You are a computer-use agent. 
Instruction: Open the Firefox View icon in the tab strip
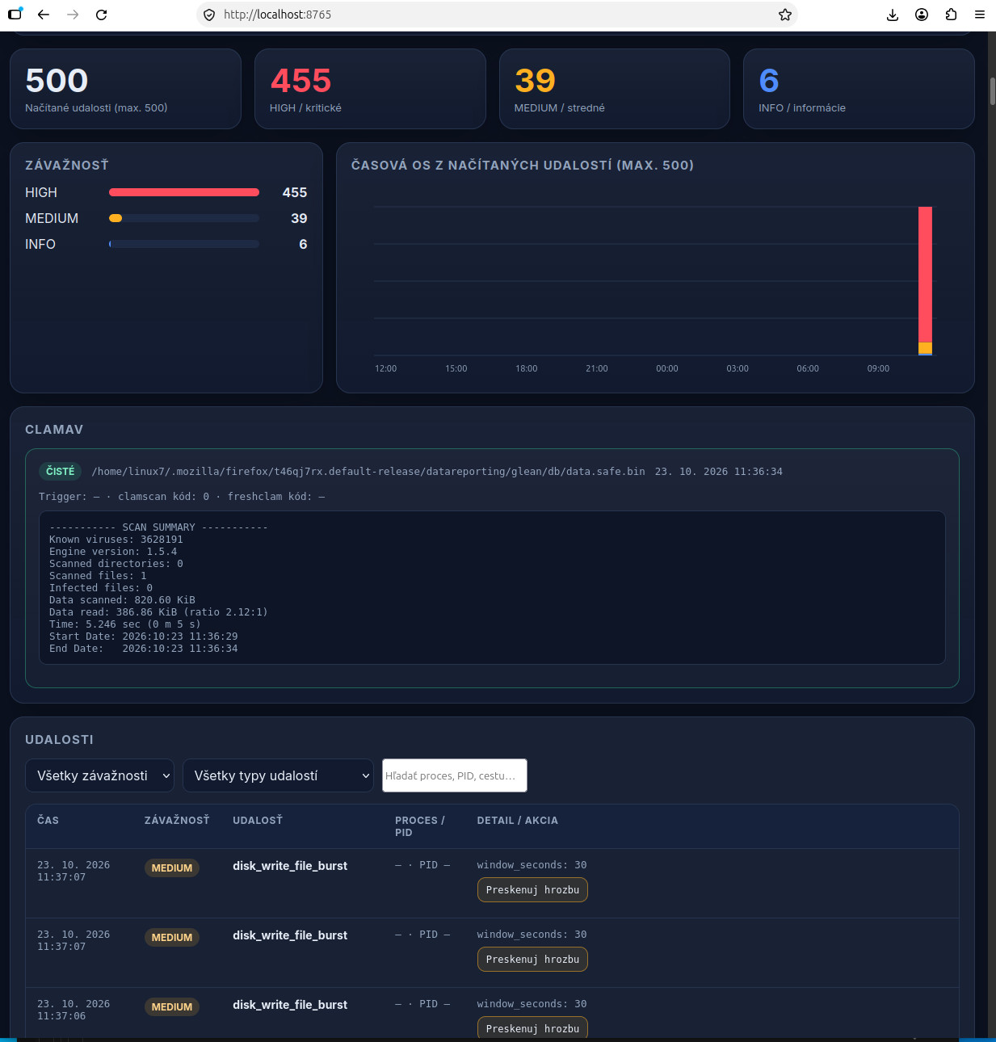(15, 15)
